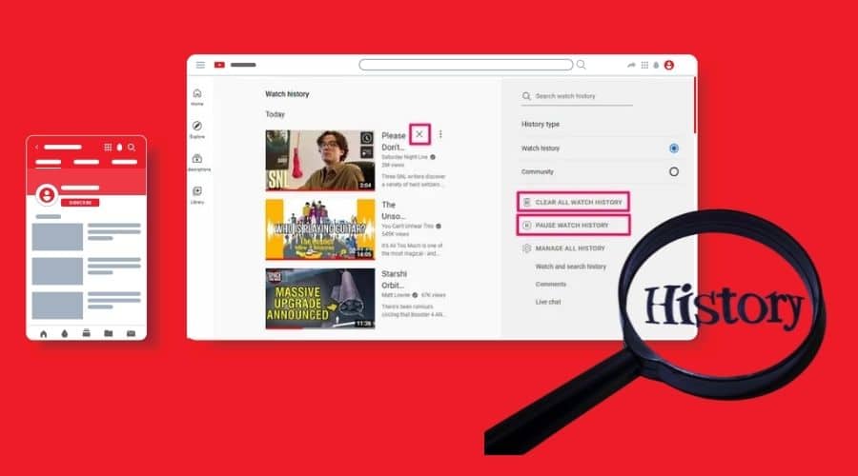Tap back arrow on the phone mockup
This screenshot has height=476, width=858.
pos(36,147)
